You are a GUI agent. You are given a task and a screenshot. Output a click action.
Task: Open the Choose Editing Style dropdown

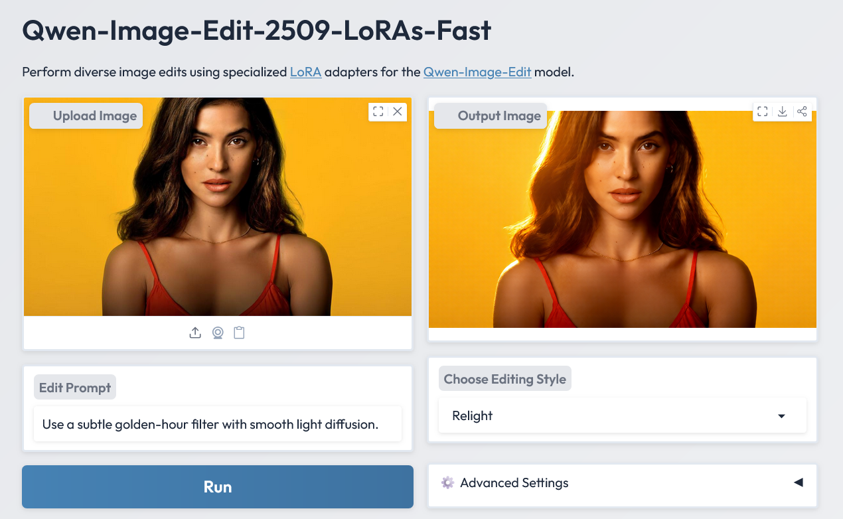pos(611,416)
